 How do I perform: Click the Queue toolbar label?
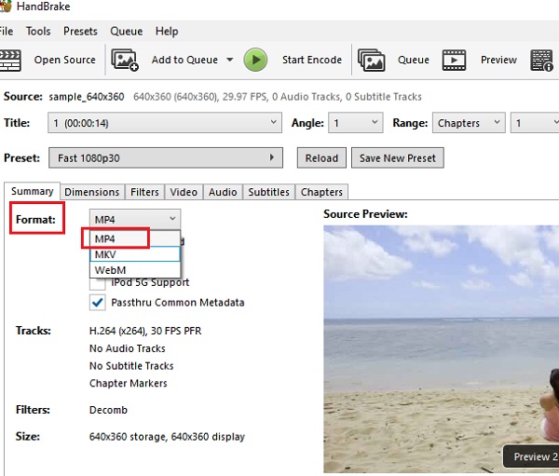(x=414, y=60)
